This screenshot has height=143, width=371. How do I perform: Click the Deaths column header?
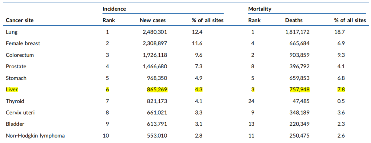[x=294, y=21]
